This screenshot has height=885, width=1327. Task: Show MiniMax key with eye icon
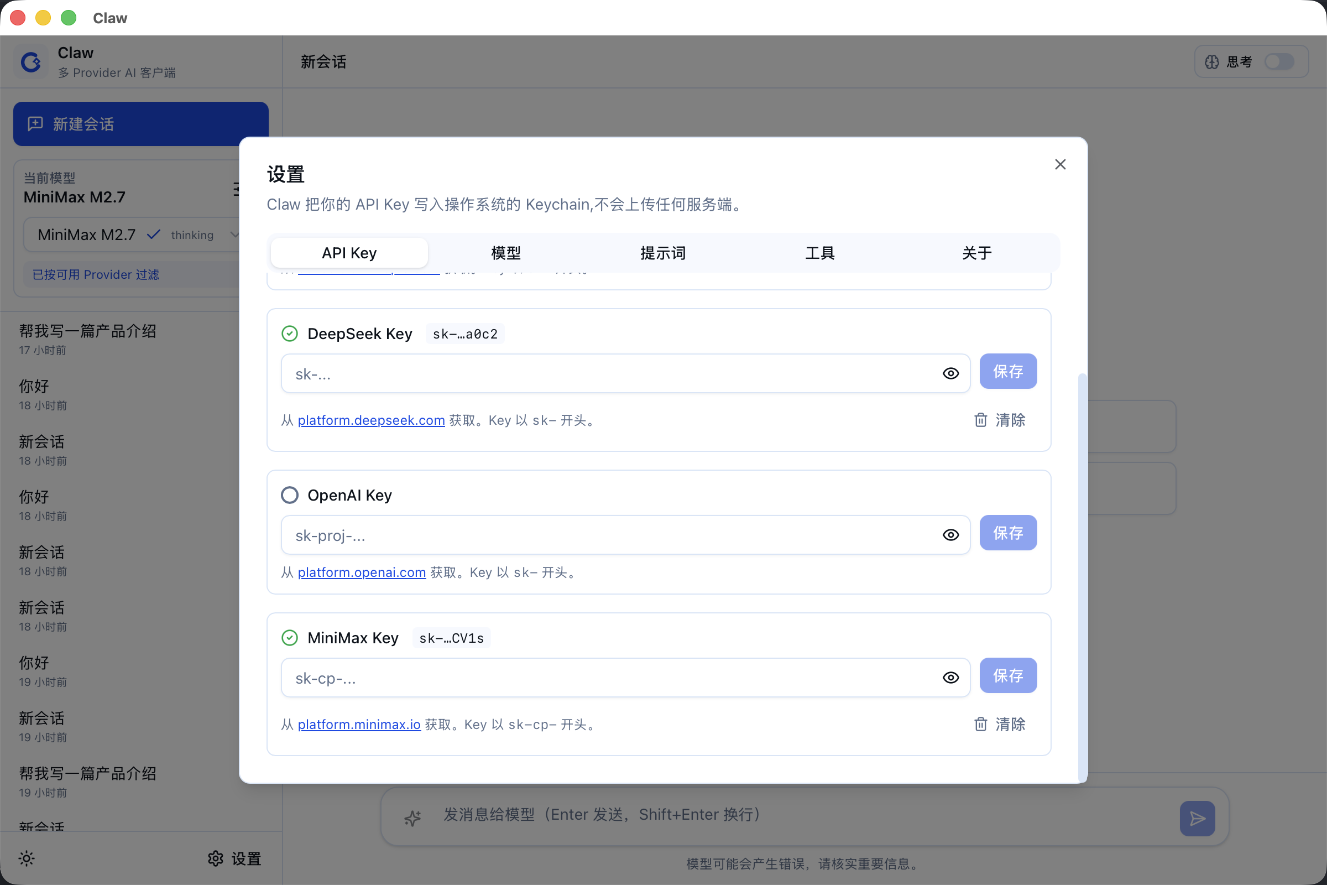950,678
